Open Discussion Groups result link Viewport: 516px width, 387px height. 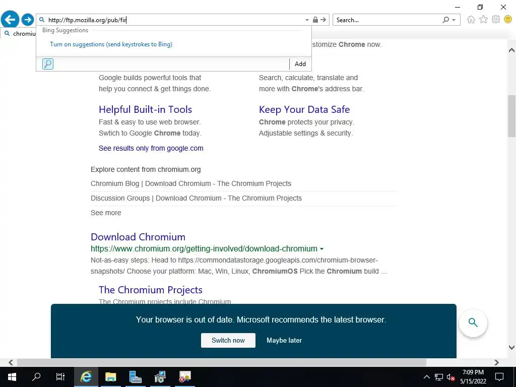click(196, 198)
